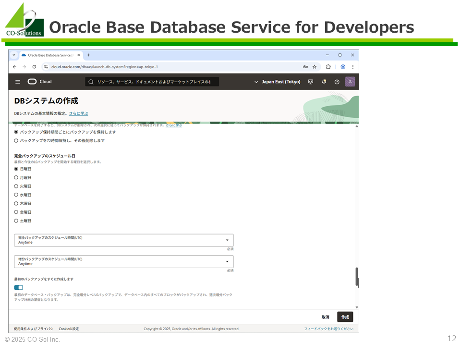The width and height of the screenshot is (461, 346).
Task: Open the Cloud Shell developer tools icon
Action: 311,82
